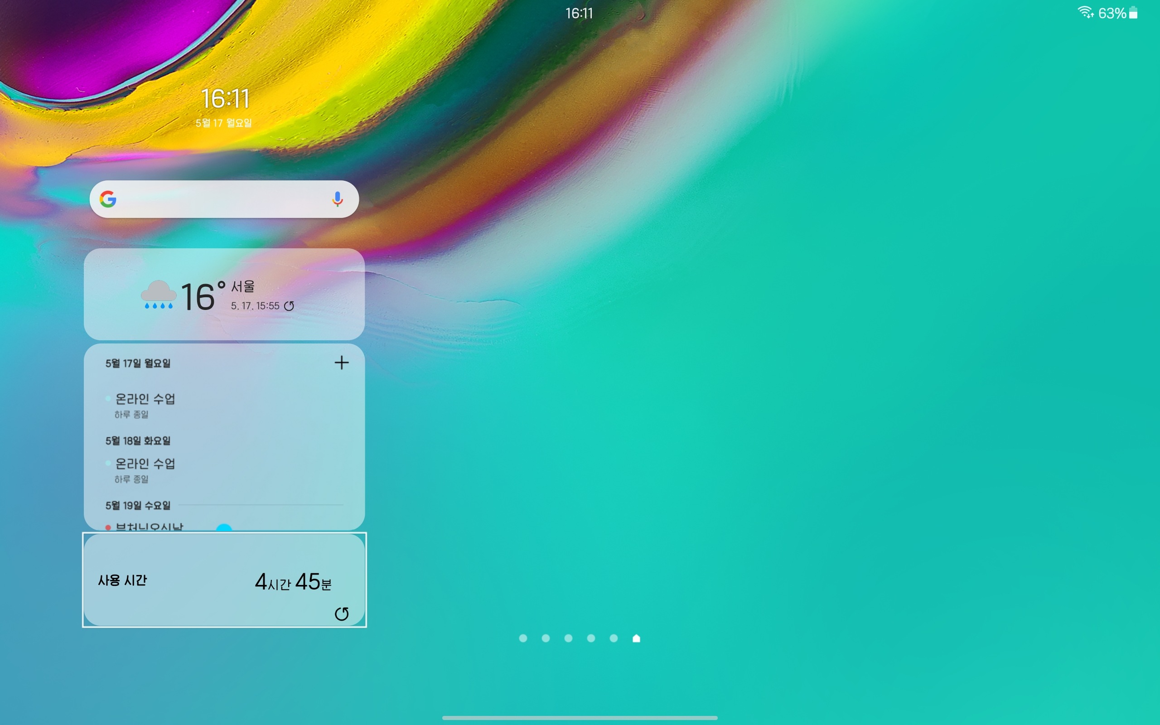Add a new calendar event with plus icon
The image size is (1160, 725).
(341, 362)
